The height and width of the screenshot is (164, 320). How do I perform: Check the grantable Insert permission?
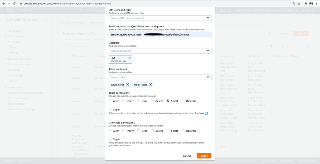click(124, 131)
